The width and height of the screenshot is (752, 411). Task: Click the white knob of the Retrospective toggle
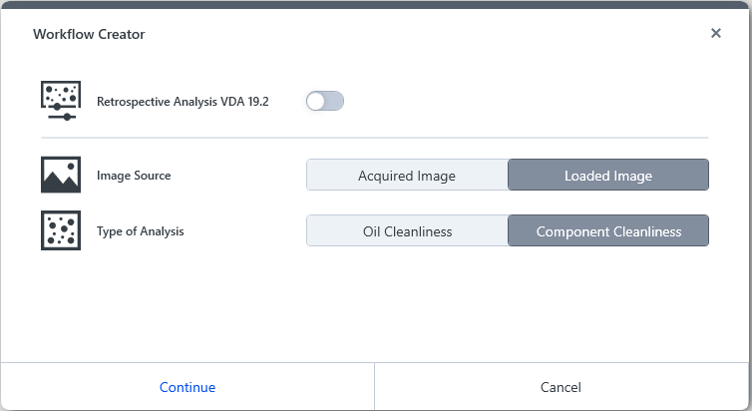tap(316, 101)
